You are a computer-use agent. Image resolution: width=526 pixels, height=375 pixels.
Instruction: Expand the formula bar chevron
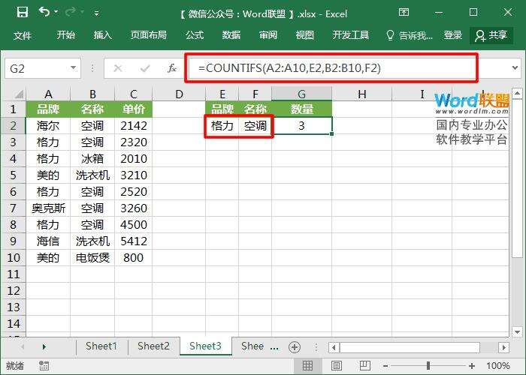pos(515,68)
